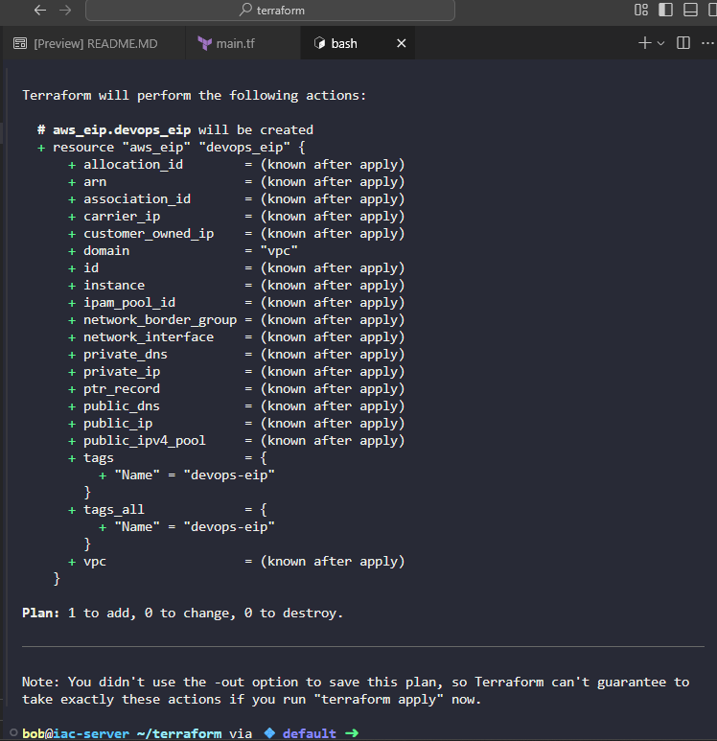Viewport: 717px width, 741px height.
Task: Click the network_border_group attribute line
Action: (237, 320)
